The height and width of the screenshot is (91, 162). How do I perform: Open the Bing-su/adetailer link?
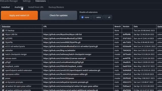[59, 50]
